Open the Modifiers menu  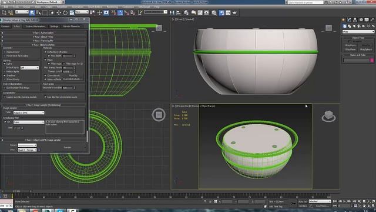pyautogui.click(x=62, y=7)
